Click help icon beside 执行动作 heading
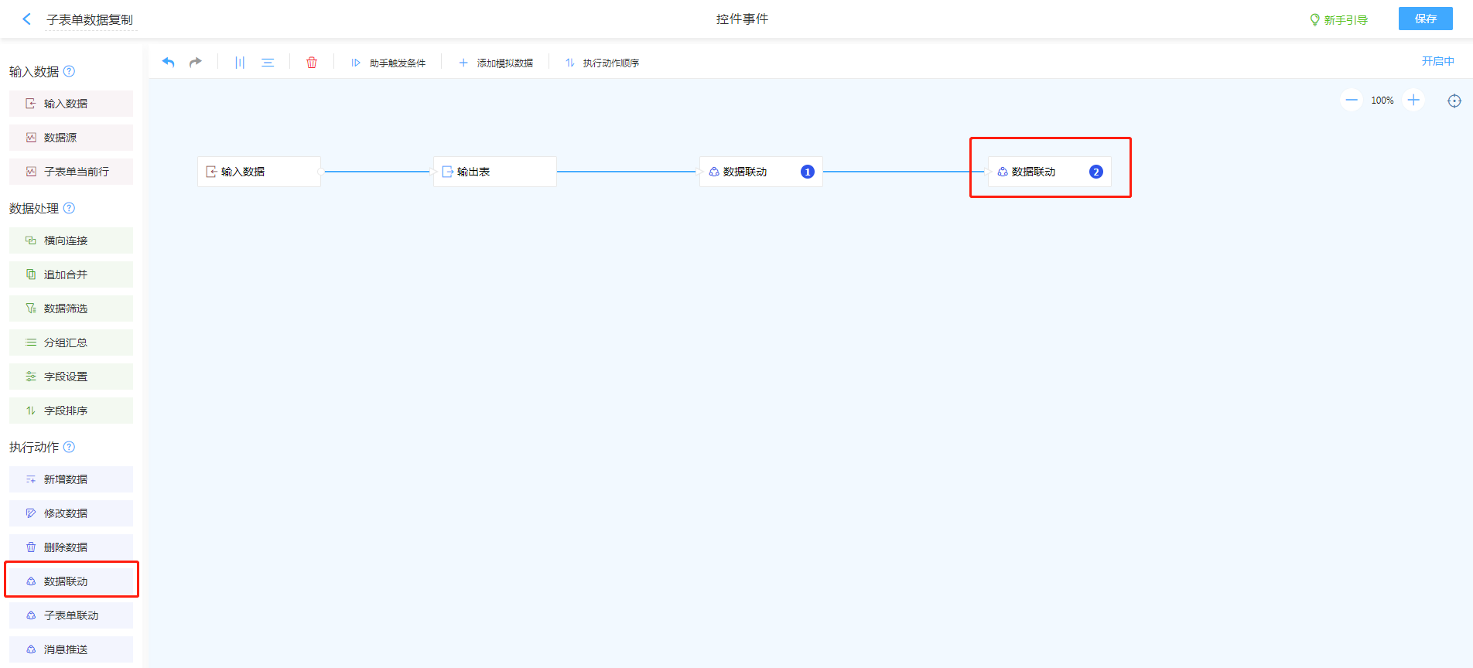Image resolution: width=1473 pixels, height=668 pixels. pyautogui.click(x=69, y=447)
